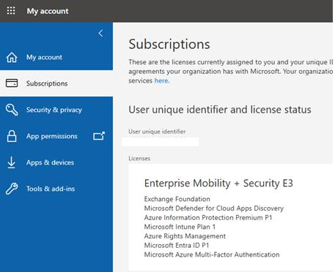Click 'Microsoft Entra ID P1' entry

177,246
